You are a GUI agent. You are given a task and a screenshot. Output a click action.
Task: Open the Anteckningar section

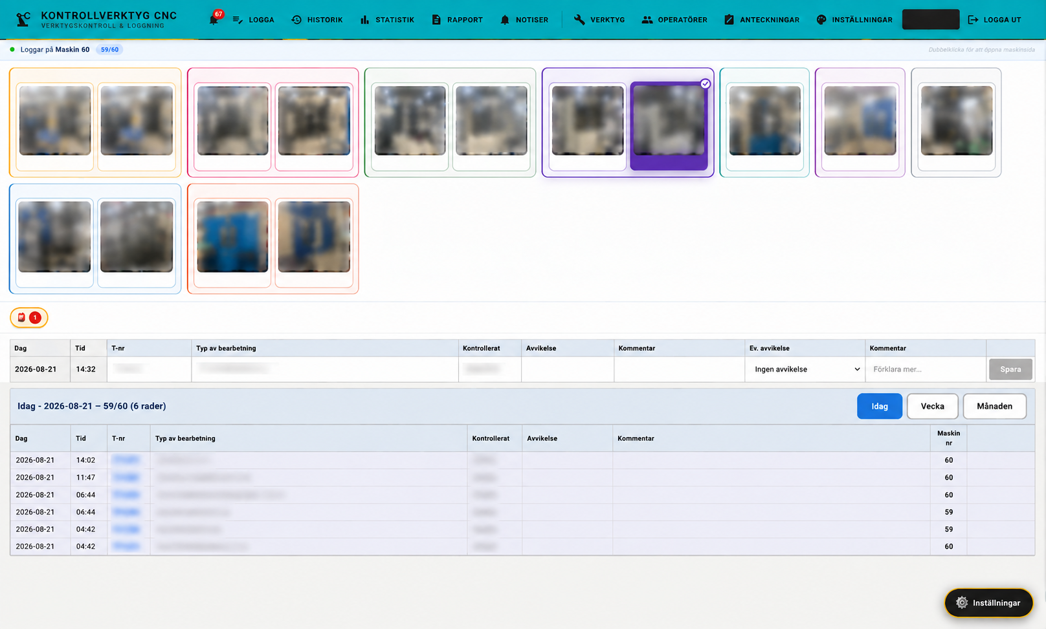click(762, 20)
